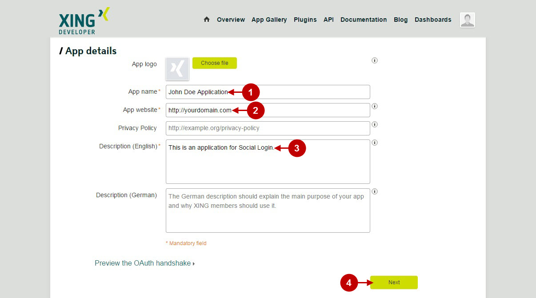This screenshot has height=298, width=536.
Task: Show info for App logo field
Action: 375,60
